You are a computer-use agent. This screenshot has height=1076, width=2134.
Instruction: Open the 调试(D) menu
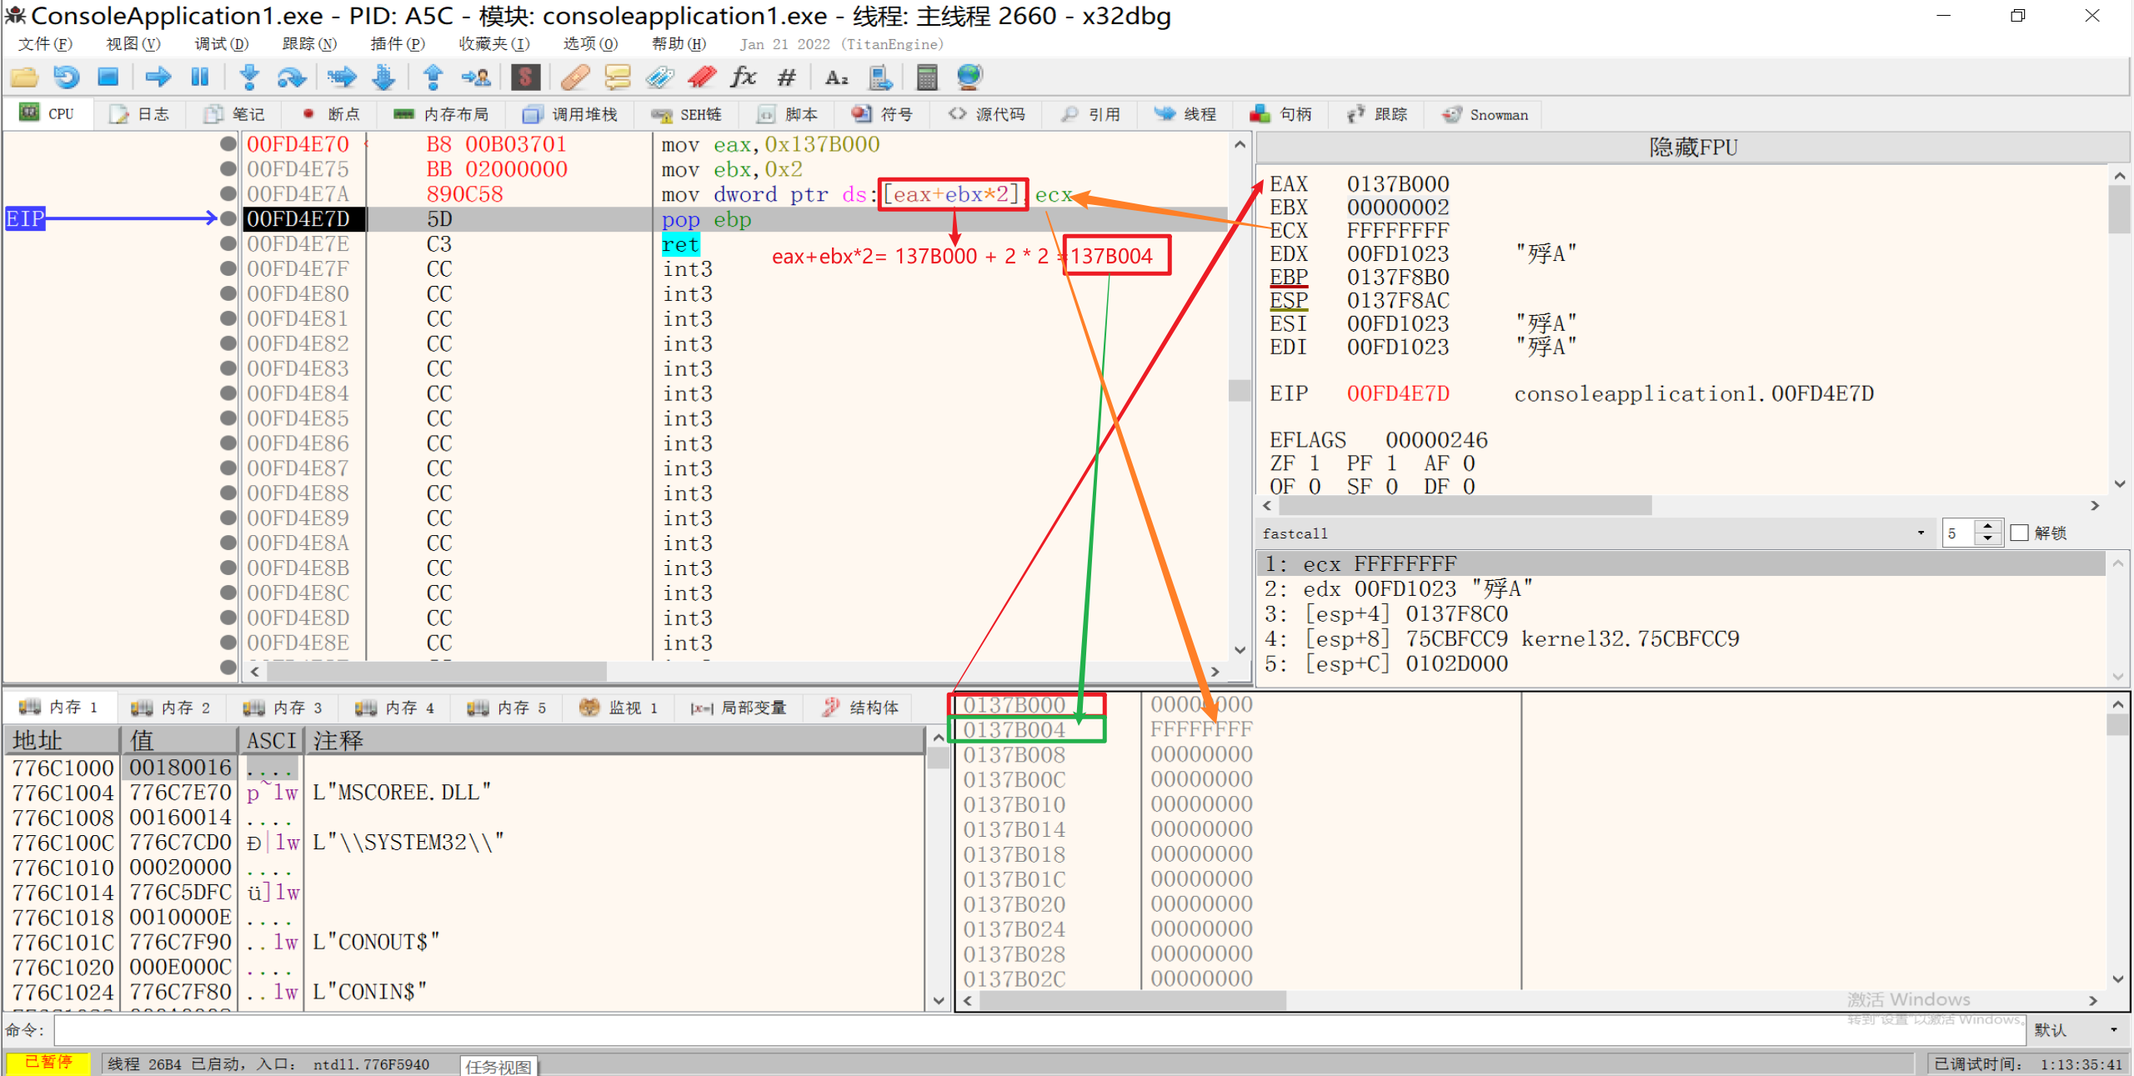[x=221, y=44]
